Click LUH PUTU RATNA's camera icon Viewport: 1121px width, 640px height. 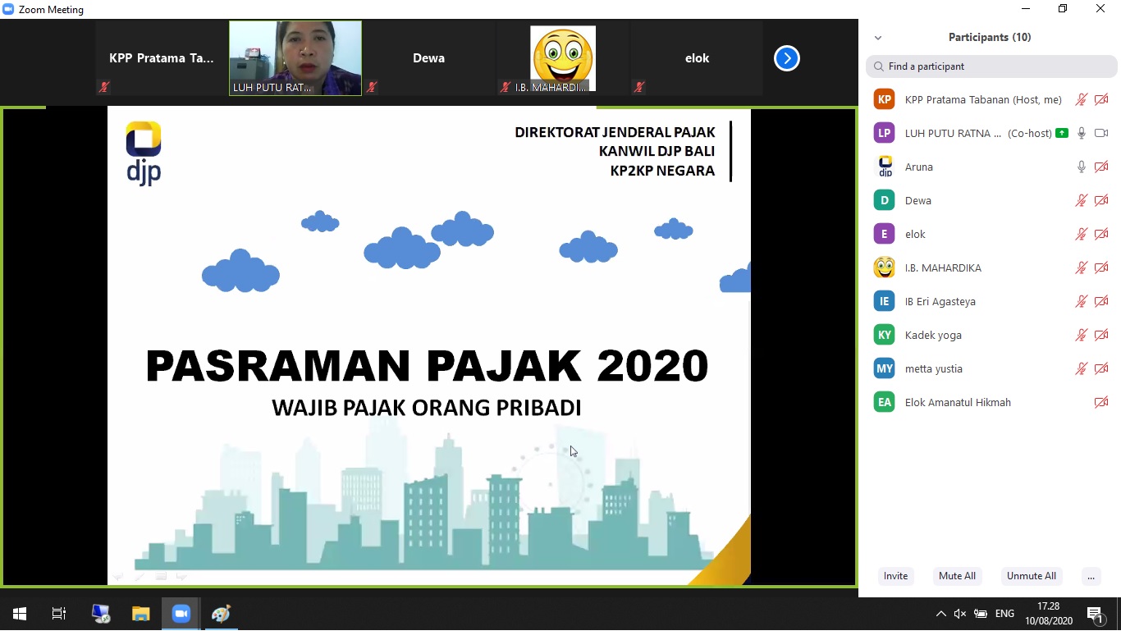tap(1101, 133)
